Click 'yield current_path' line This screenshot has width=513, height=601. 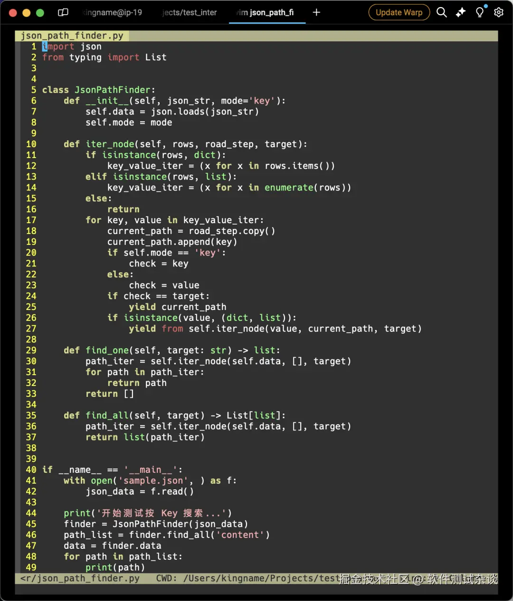(178, 307)
